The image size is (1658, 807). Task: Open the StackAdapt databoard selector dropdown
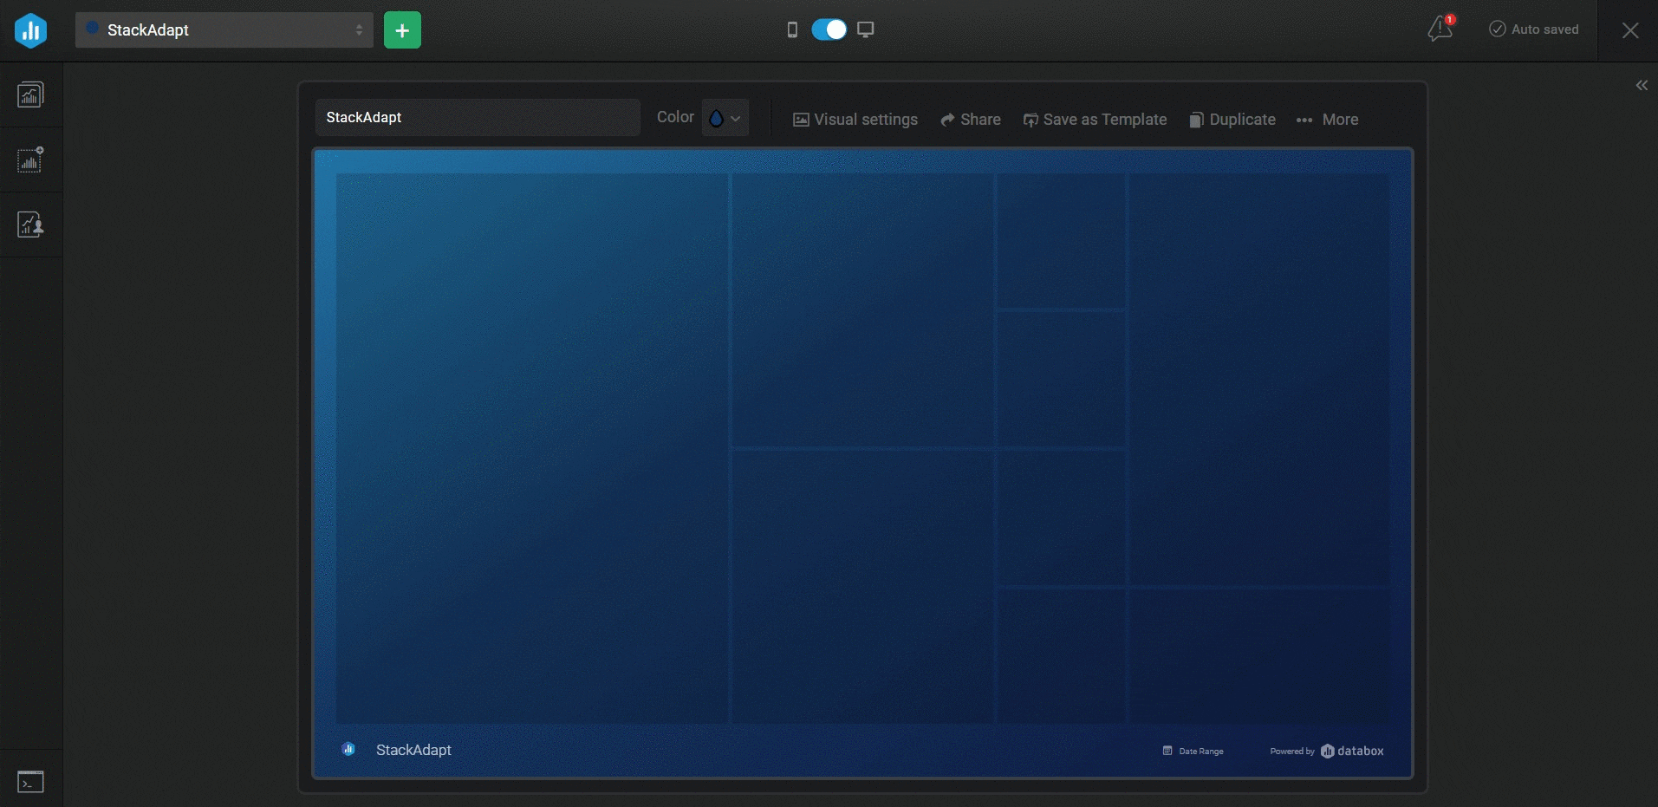224,30
